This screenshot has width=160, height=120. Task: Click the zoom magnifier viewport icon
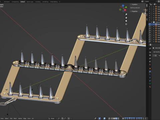pyautogui.click(x=126, y=14)
